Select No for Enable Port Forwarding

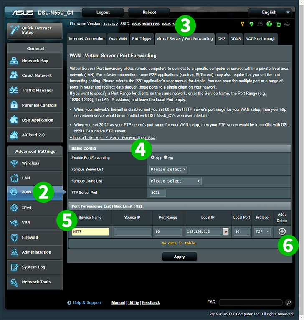point(165,157)
